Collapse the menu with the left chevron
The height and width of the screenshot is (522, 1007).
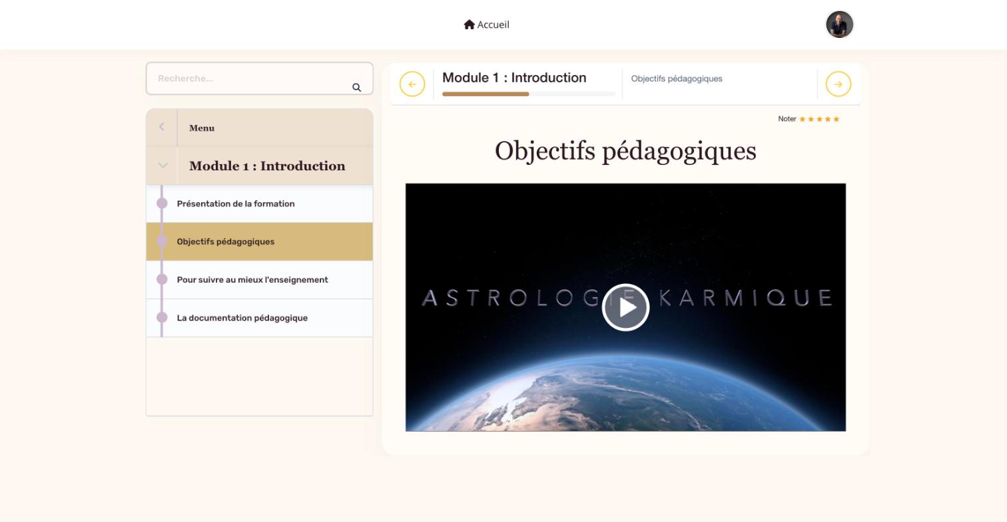(x=162, y=127)
